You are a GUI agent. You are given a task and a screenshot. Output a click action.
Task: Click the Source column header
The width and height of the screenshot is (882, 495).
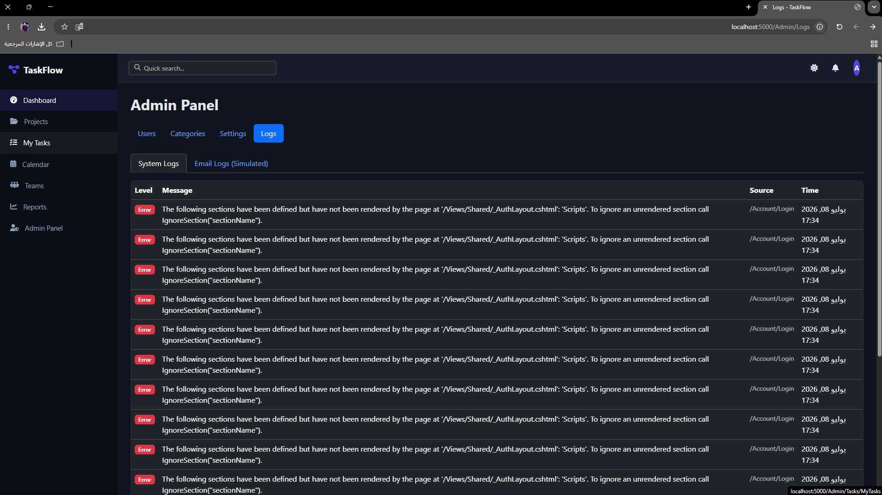[762, 190]
